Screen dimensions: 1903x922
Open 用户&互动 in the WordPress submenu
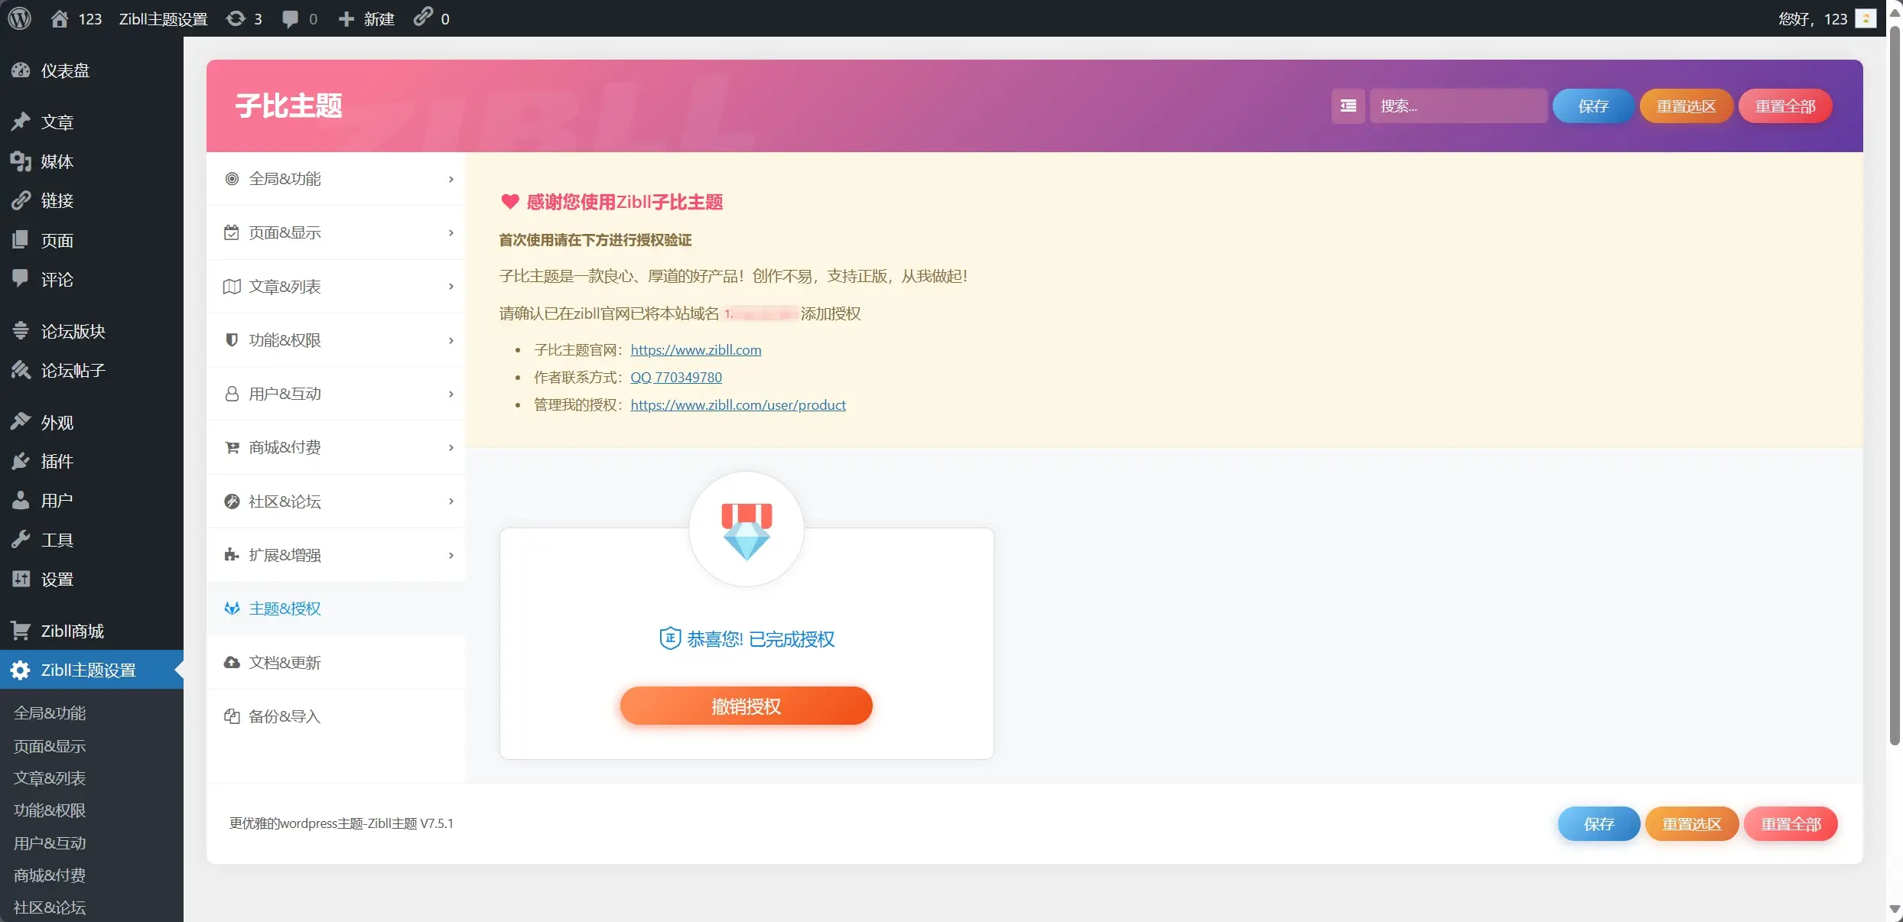[50, 842]
